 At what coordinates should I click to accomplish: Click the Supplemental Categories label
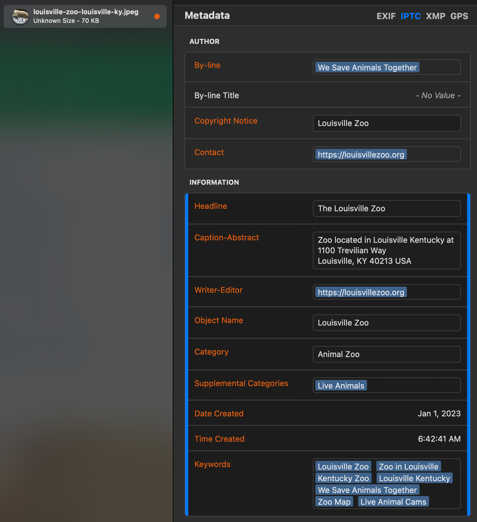click(x=241, y=383)
